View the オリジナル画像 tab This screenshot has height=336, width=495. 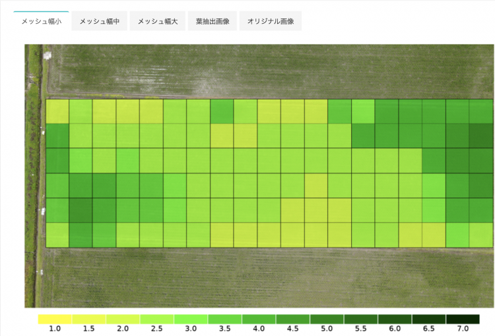click(271, 21)
